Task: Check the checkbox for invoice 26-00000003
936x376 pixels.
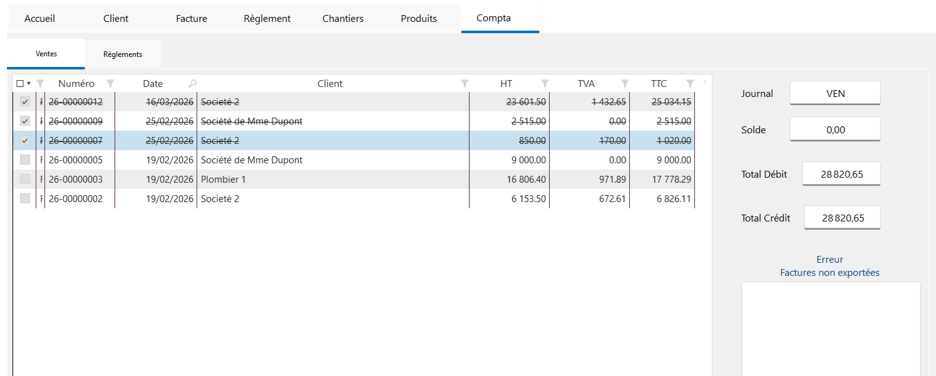Action: tap(25, 180)
